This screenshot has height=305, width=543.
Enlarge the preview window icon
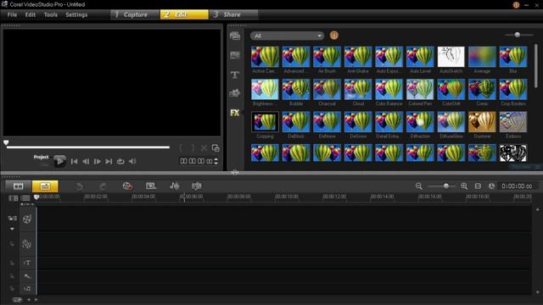point(216,148)
